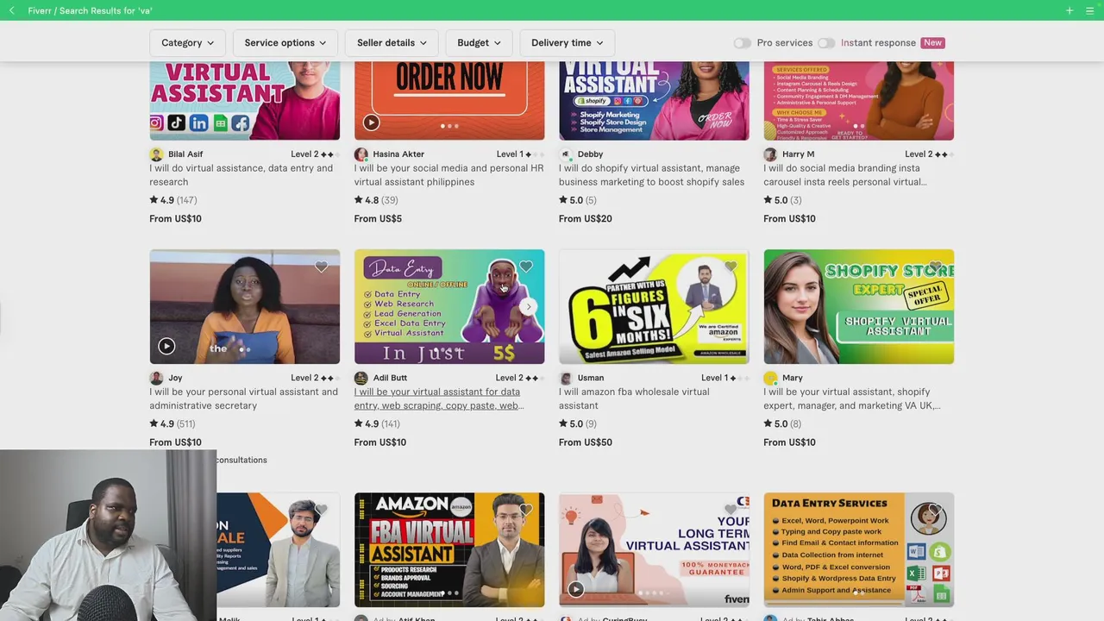Open the 6 Figures in Six Months thumbnail
Viewport: 1104px width, 621px height.
[654, 307]
